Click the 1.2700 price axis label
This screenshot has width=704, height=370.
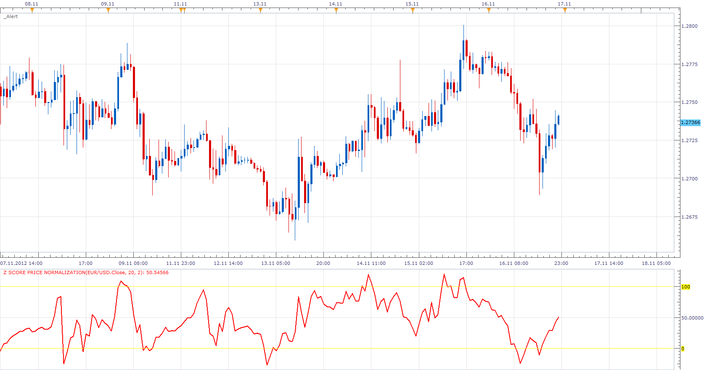(689, 179)
